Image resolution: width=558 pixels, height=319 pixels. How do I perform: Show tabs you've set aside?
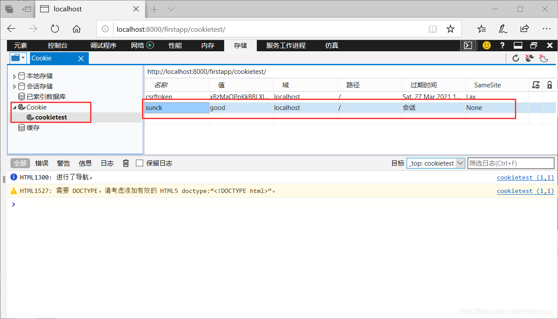coord(9,9)
